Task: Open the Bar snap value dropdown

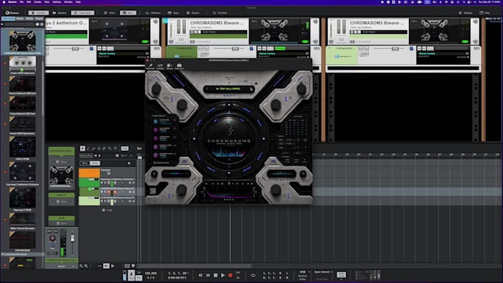Action: pos(140,149)
